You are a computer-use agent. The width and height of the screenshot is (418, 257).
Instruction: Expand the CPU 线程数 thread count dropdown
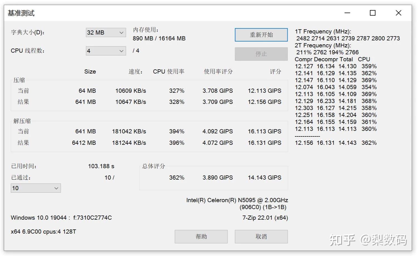point(106,51)
